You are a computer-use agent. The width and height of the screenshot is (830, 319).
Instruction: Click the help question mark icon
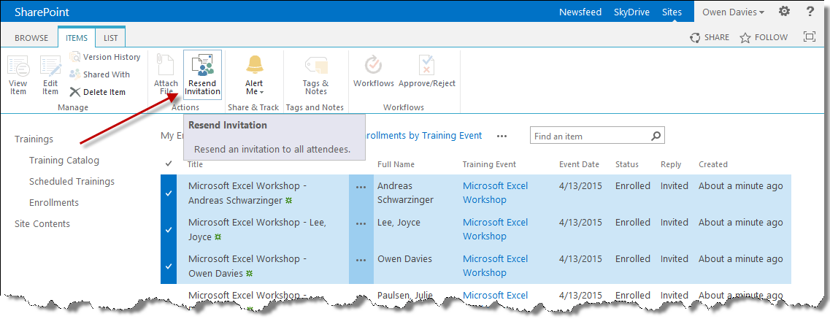point(810,12)
